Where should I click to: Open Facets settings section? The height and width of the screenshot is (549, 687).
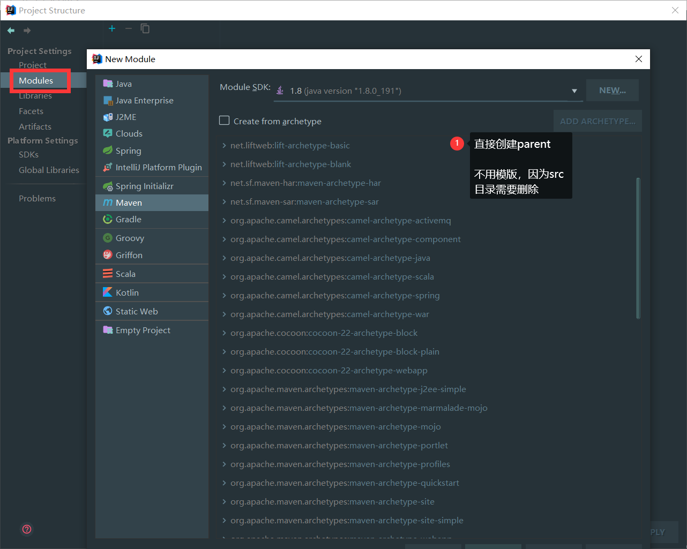(x=31, y=111)
